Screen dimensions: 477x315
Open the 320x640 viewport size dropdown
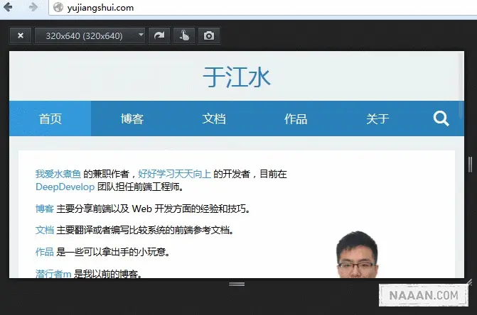point(90,35)
